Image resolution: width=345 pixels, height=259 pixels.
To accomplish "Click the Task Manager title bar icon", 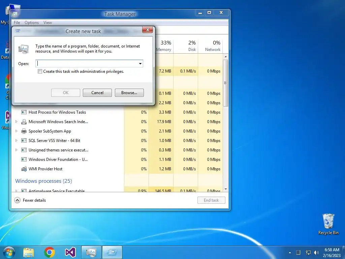I will pos(15,14).
